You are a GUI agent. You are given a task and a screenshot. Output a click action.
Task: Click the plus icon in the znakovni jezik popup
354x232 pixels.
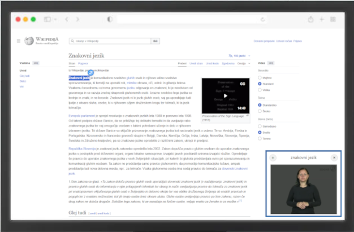273,157
